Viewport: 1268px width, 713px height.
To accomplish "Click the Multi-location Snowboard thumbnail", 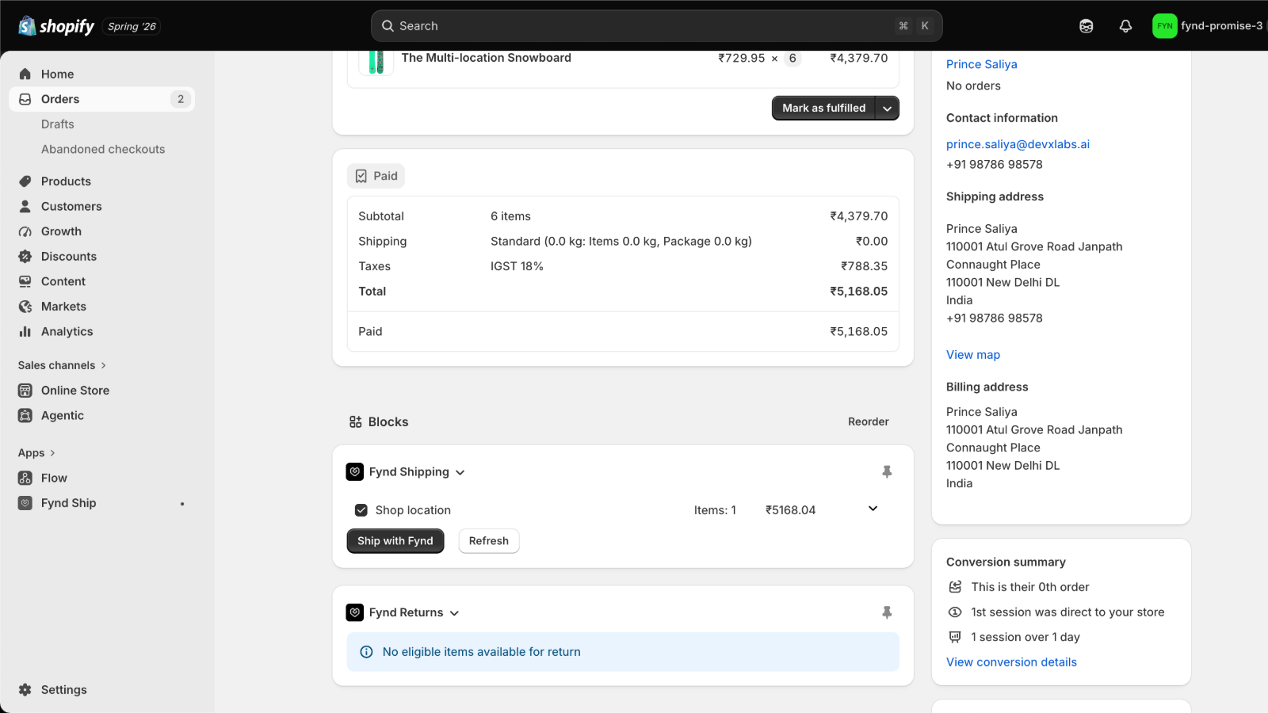I will [x=376, y=62].
